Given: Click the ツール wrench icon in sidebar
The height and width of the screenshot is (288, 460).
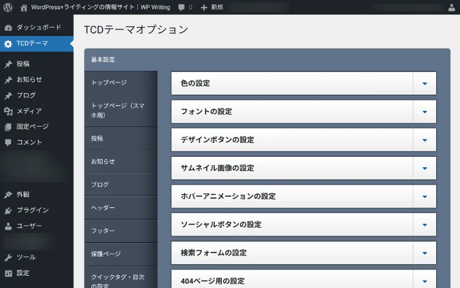Looking at the screenshot, I should coord(8,257).
